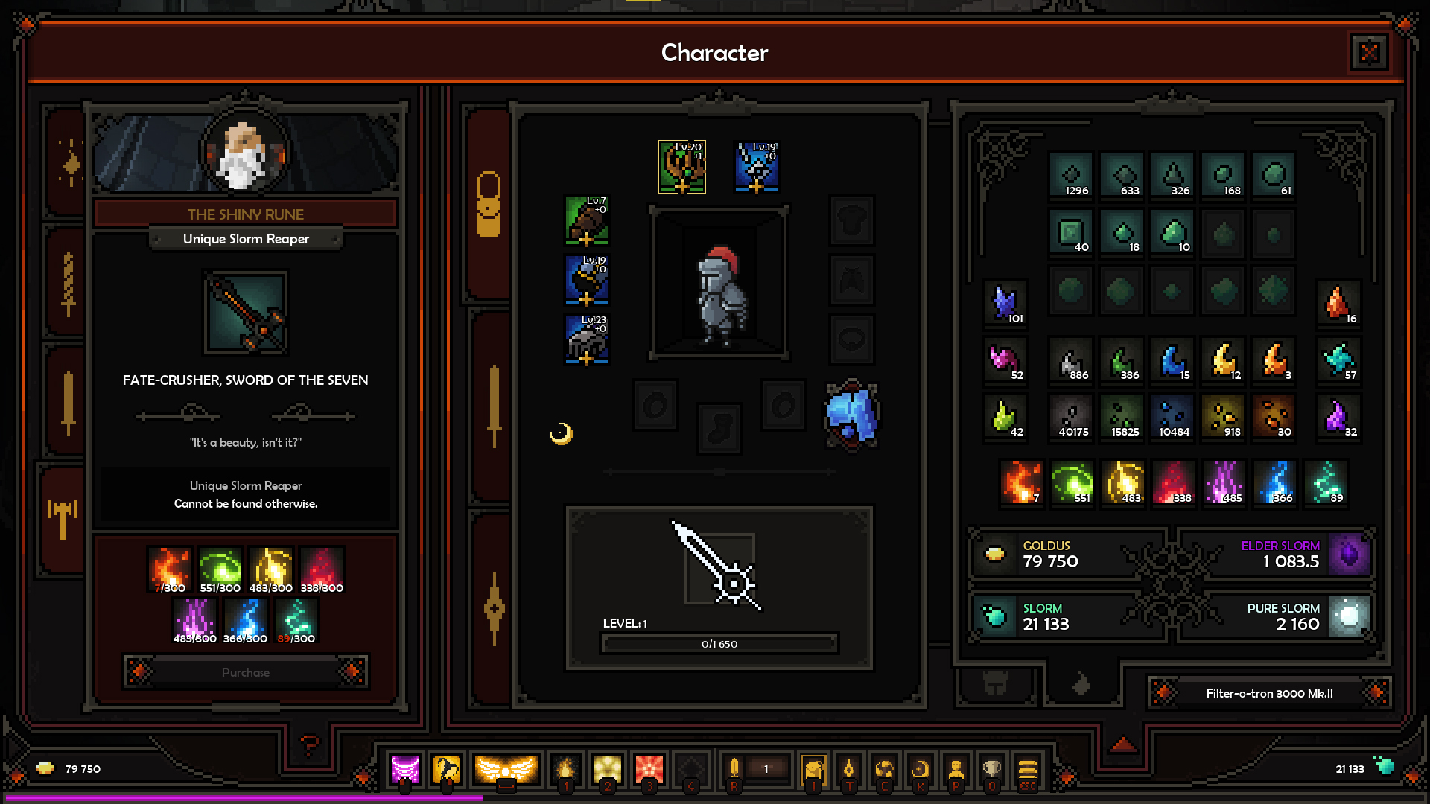The width and height of the screenshot is (1430, 804).
Task: Click the crescent moon skill icon
Action: click(559, 433)
